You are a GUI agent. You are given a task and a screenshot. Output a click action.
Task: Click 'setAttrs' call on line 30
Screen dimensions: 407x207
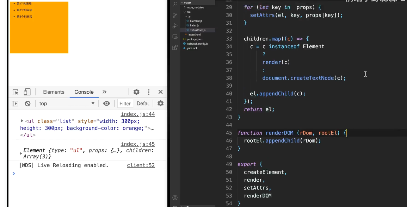pyautogui.click(x=262, y=15)
